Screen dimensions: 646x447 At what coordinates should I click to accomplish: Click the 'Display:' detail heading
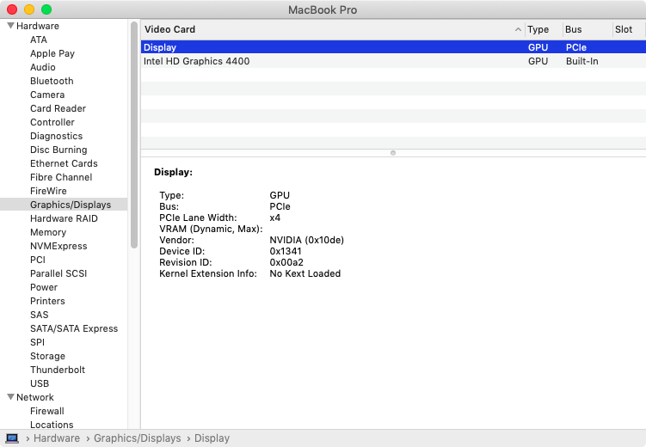173,172
